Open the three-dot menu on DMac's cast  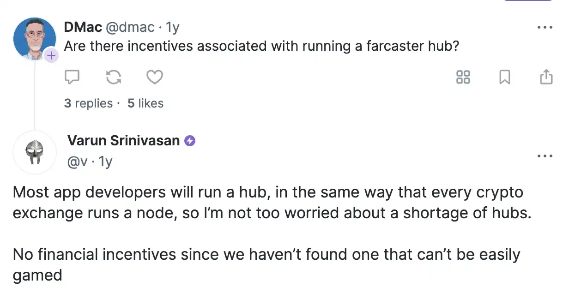[x=545, y=28]
